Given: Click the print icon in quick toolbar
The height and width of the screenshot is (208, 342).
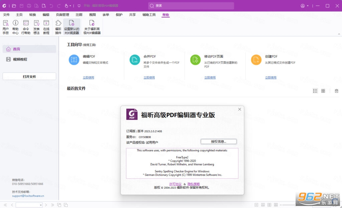Looking at the screenshot, I should click(29, 6).
